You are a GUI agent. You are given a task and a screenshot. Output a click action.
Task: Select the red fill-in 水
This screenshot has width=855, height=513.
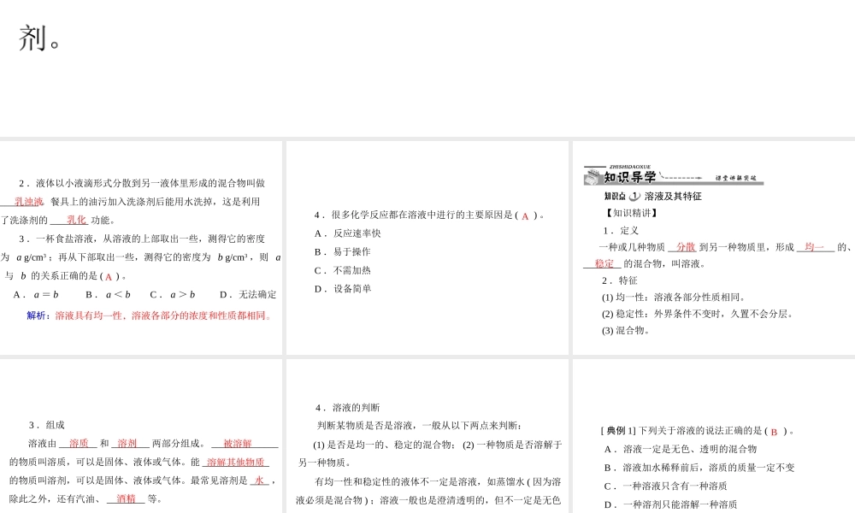[x=260, y=481]
